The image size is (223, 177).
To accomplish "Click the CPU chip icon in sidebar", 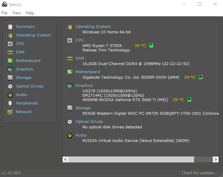I will [x=10, y=44].
